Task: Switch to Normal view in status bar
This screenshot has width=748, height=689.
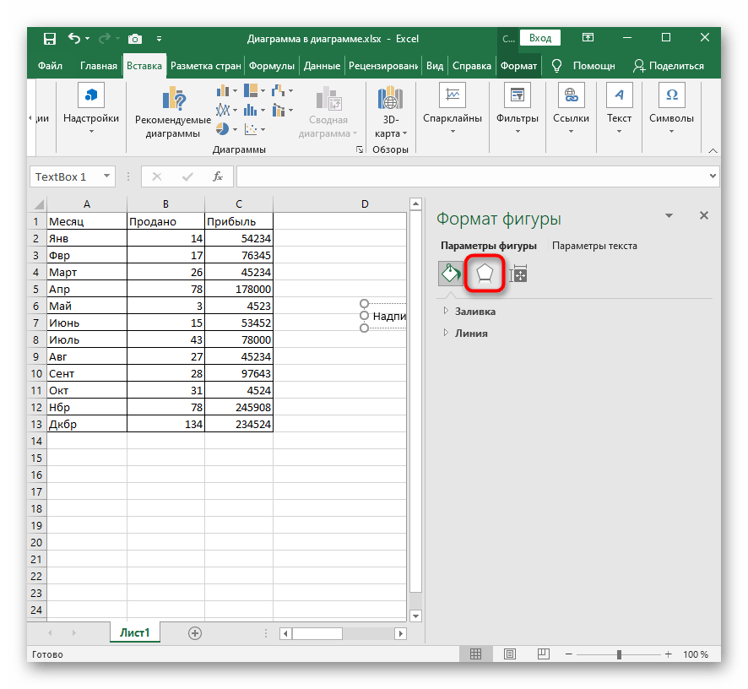Action: click(475, 654)
